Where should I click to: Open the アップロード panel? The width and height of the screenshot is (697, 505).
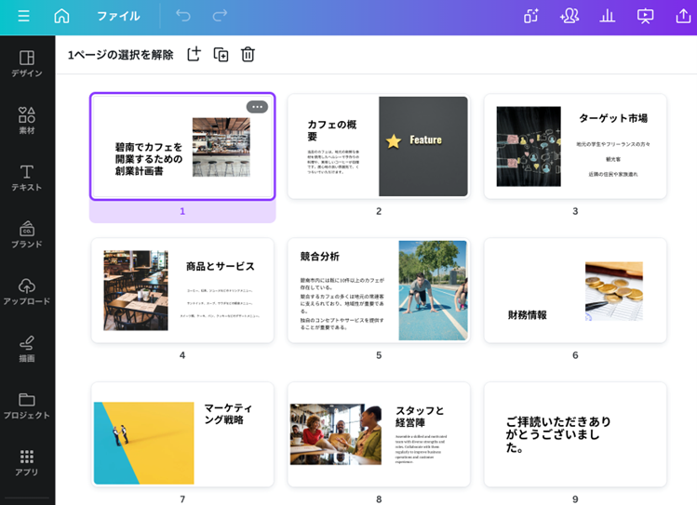point(27,292)
